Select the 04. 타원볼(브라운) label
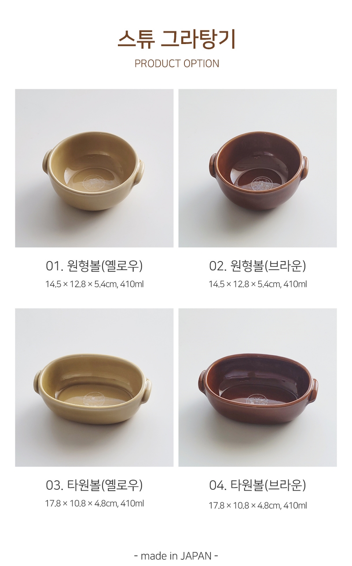This screenshot has width=352, height=566. tap(257, 485)
